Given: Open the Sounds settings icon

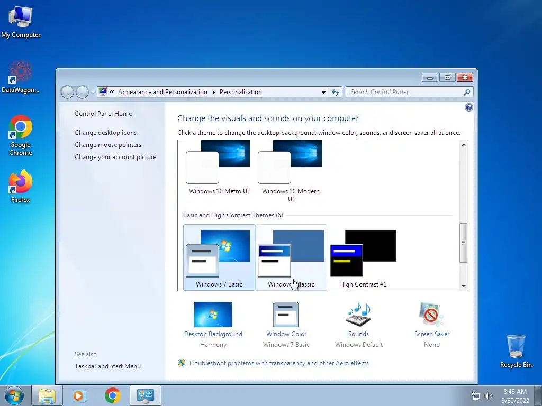Looking at the screenshot, I should pos(358,315).
